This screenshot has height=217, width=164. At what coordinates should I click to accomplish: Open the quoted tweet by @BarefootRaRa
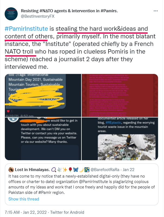pos(82,184)
